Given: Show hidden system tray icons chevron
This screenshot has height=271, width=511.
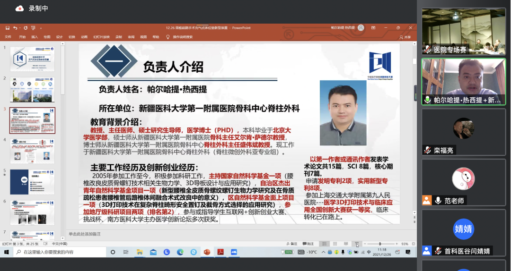Looking at the screenshot, I should (x=323, y=252).
